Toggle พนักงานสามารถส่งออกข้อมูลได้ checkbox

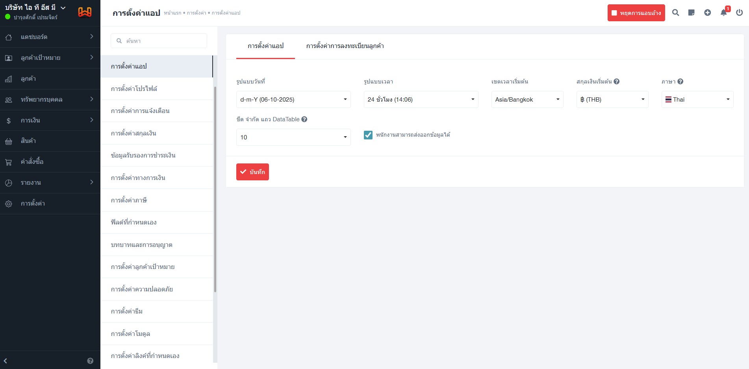pos(368,135)
